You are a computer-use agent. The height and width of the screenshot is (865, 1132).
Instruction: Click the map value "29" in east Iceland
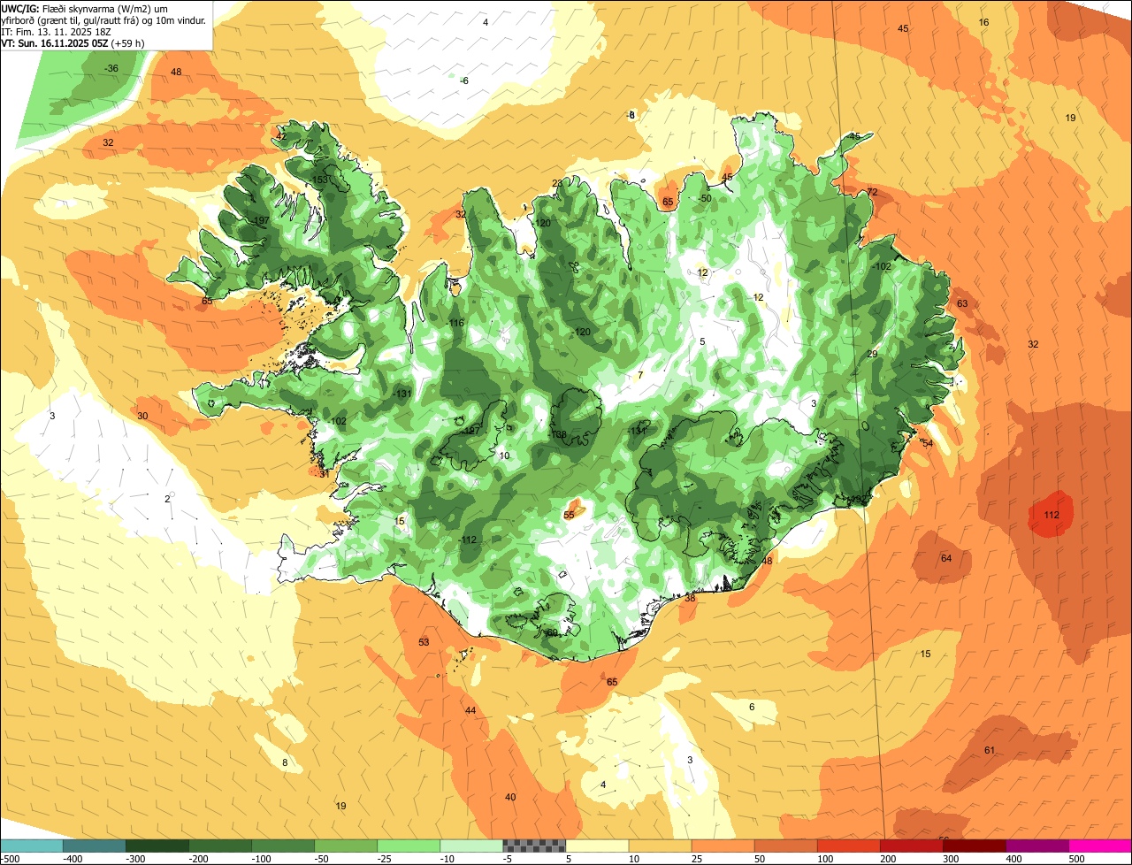point(872,354)
